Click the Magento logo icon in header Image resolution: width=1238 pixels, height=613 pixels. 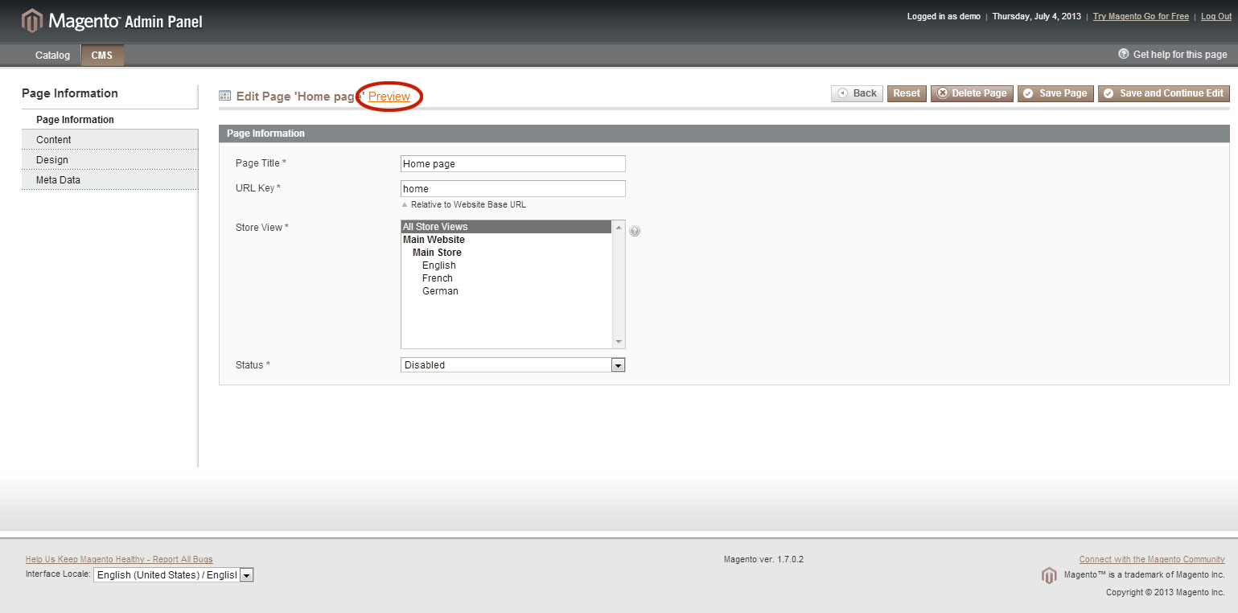pos(31,21)
